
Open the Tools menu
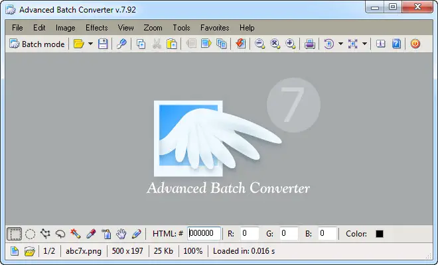(x=181, y=28)
